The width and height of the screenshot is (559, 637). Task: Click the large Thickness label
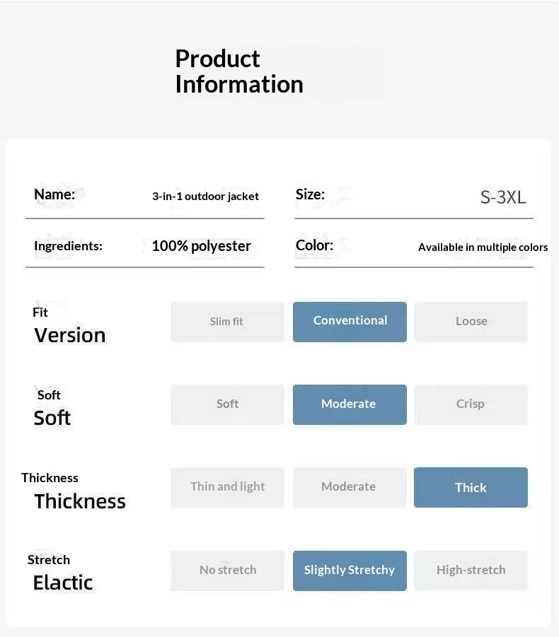(79, 501)
